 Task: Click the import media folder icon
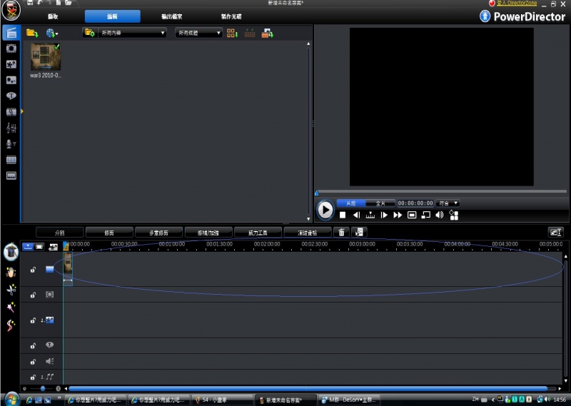pyautogui.click(x=32, y=33)
